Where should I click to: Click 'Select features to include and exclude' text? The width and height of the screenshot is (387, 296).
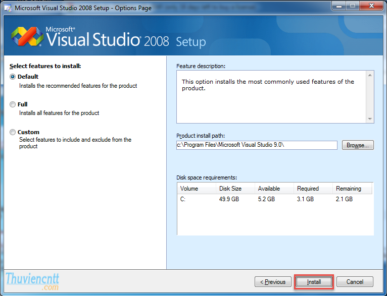click(x=75, y=143)
